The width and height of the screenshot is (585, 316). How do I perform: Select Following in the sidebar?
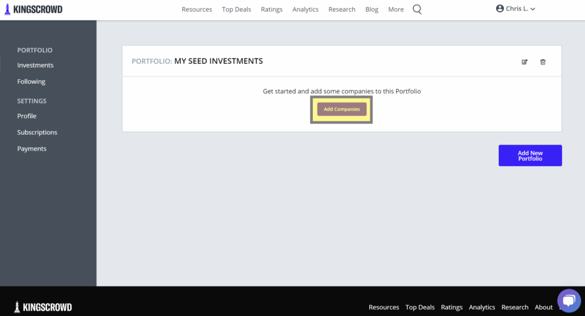(31, 81)
